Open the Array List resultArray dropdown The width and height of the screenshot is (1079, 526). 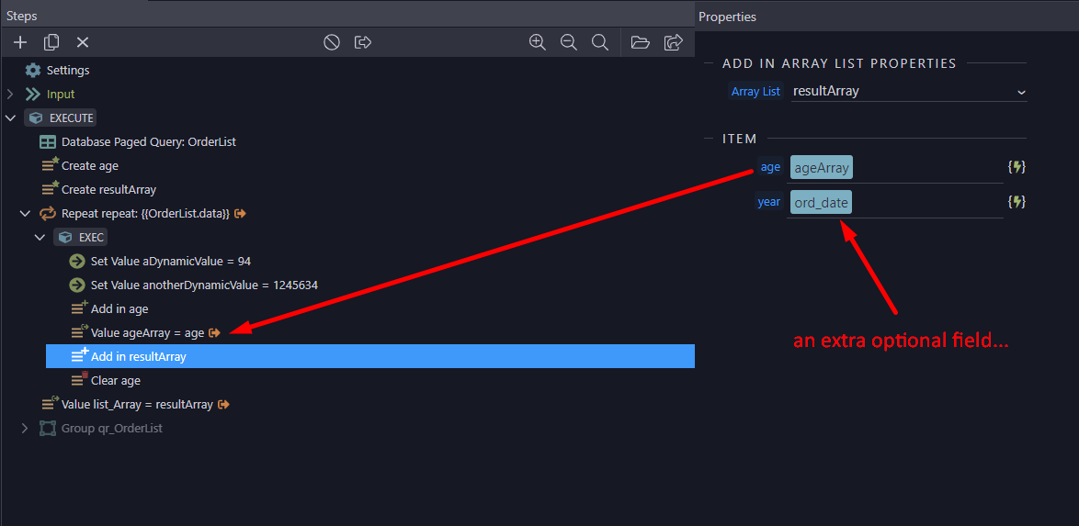coord(909,91)
